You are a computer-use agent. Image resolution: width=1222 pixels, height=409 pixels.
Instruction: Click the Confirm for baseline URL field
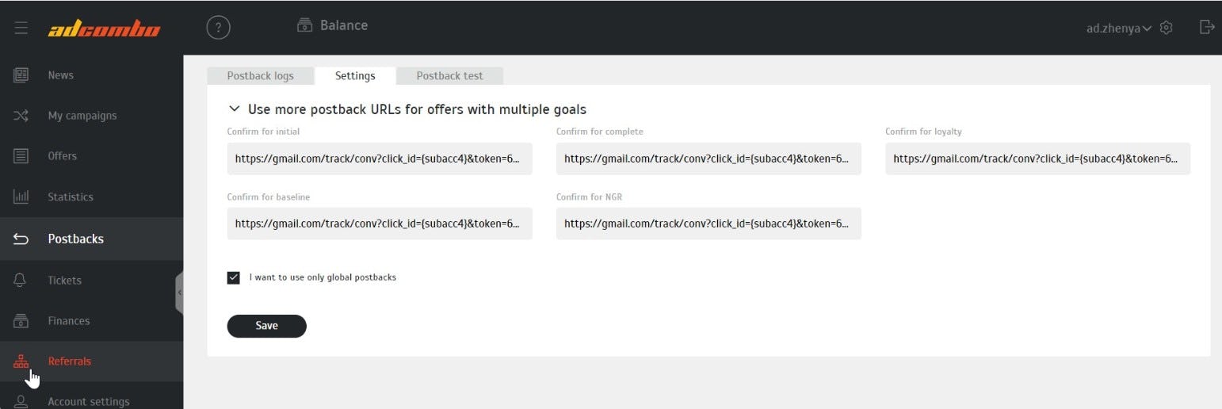point(380,224)
